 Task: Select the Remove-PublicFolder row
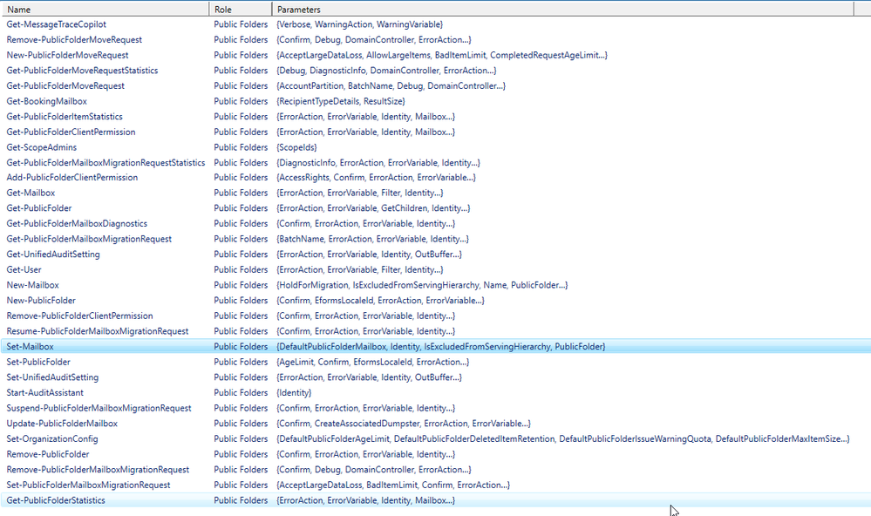tap(436, 454)
